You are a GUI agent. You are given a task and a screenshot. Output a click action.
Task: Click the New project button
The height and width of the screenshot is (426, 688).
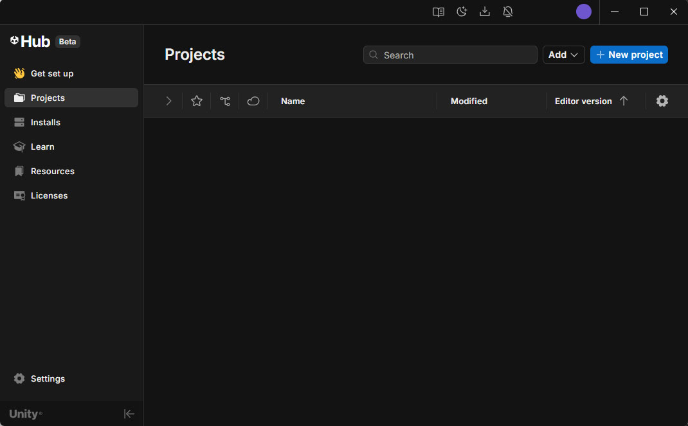click(x=629, y=55)
